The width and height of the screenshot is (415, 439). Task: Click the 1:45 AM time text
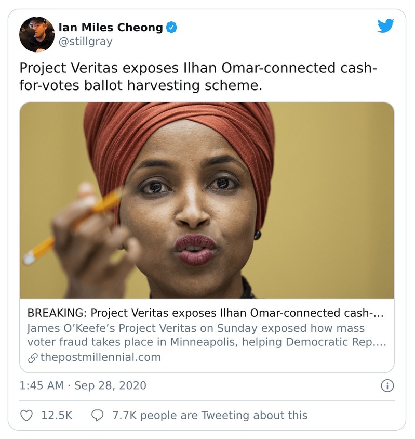[42, 385]
